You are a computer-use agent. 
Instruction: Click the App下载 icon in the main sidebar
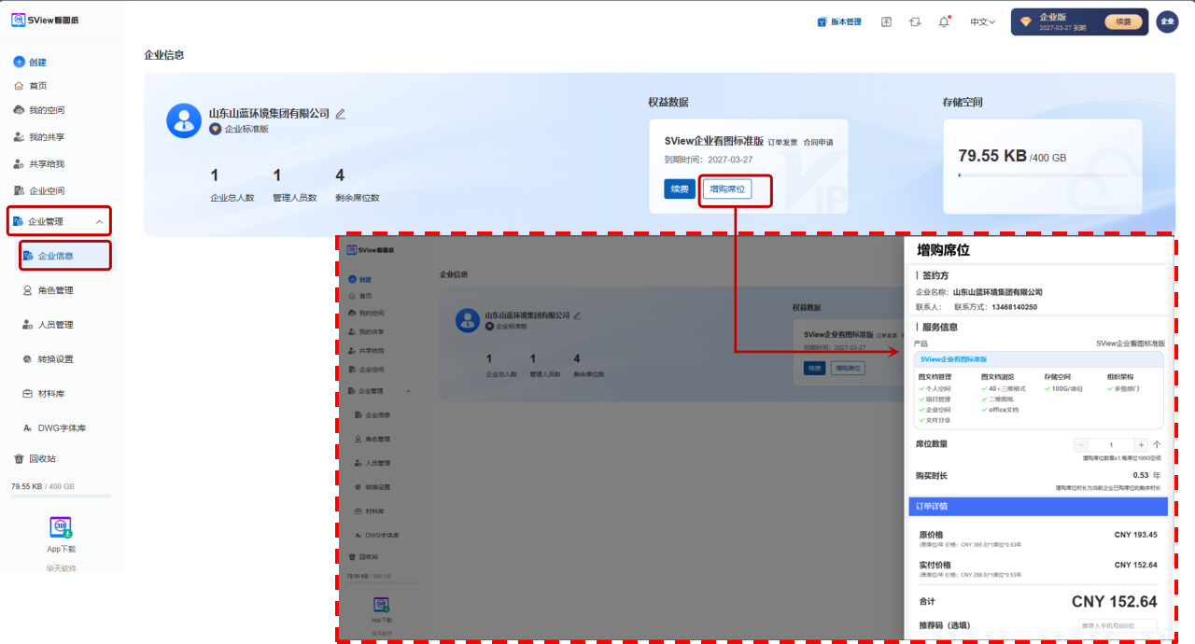coord(61,527)
